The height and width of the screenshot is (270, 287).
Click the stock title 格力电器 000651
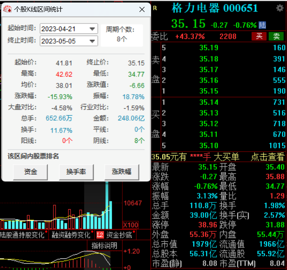[215, 8]
